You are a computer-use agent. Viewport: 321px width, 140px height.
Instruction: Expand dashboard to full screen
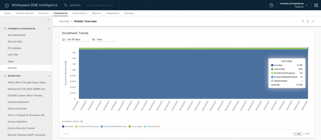coord(313,21)
